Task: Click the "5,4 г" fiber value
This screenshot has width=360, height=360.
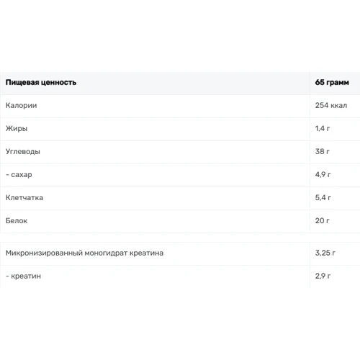Action: coord(323,197)
